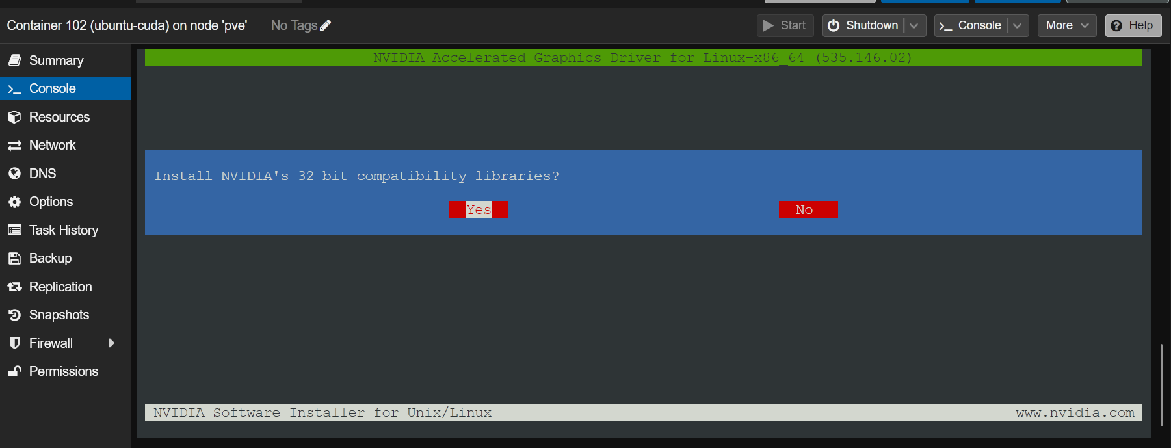
Task: Open the Backup section
Action: click(65, 258)
